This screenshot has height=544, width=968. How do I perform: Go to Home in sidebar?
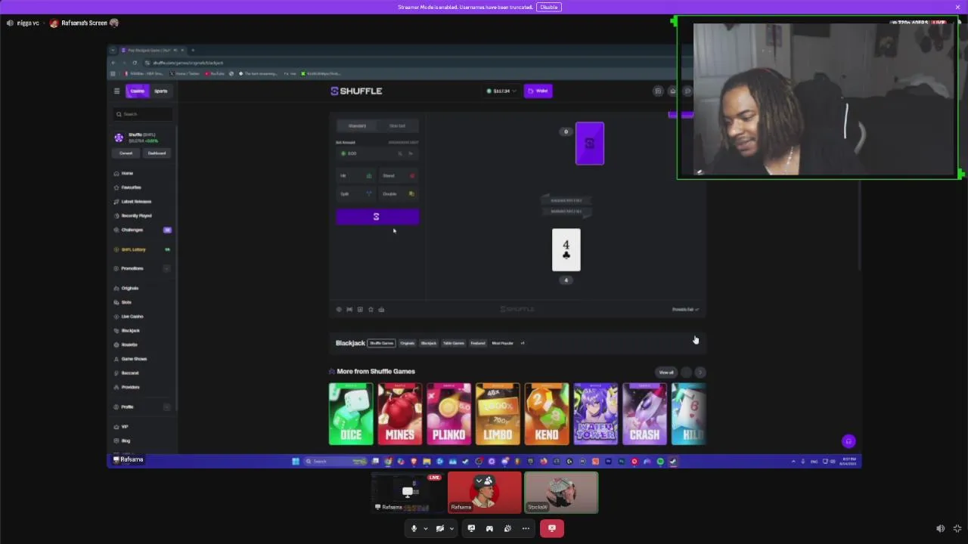click(x=127, y=173)
